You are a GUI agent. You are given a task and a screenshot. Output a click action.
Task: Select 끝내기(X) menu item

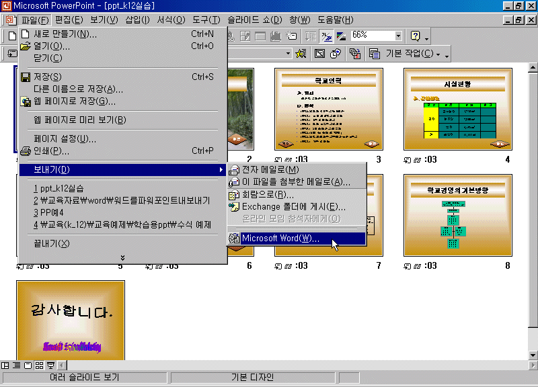pos(123,243)
